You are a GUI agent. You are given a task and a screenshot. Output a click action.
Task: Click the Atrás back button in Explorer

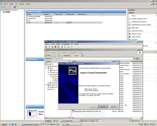point(48,56)
